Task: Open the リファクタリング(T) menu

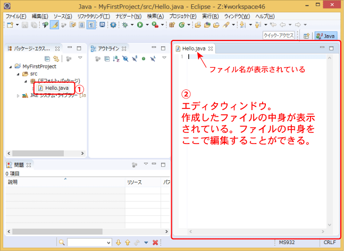Action: coord(94,16)
